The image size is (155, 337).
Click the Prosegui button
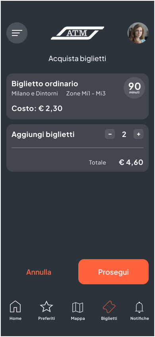pos(113,272)
